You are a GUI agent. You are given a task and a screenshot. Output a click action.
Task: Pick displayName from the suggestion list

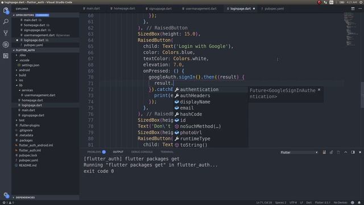click(211, 102)
